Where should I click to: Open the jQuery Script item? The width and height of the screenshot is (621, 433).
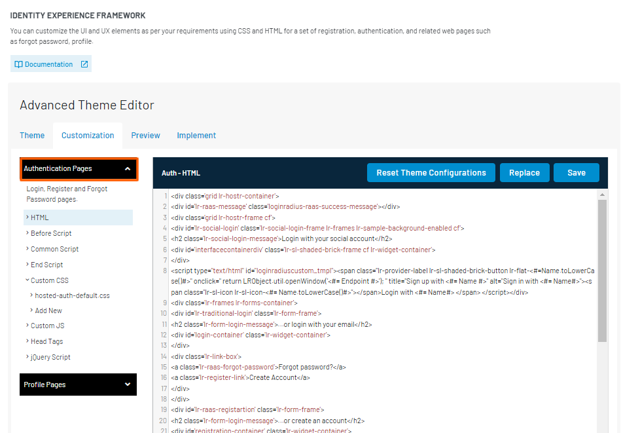coord(50,357)
